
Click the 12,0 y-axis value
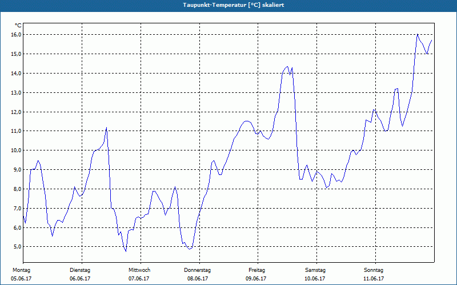coord(16,112)
